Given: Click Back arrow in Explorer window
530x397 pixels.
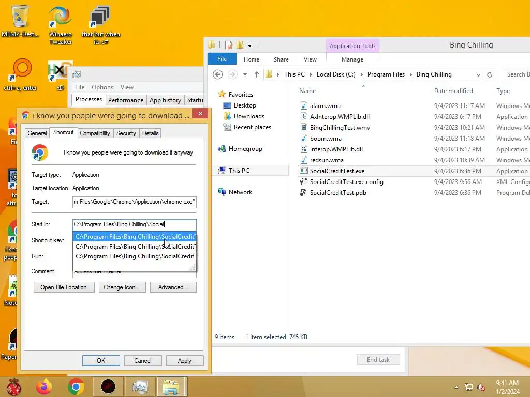Looking at the screenshot, I should (218, 74).
